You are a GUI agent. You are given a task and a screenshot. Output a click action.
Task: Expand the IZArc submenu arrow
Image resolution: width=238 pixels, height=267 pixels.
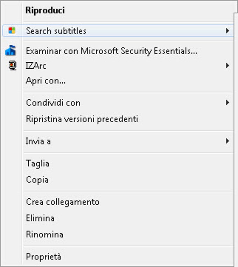[227, 66]
